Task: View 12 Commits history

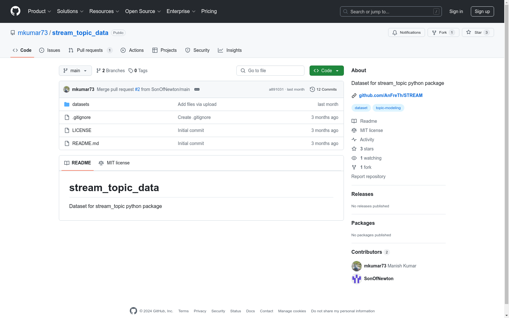Action: pyautogui.click(x=323, y=89)
